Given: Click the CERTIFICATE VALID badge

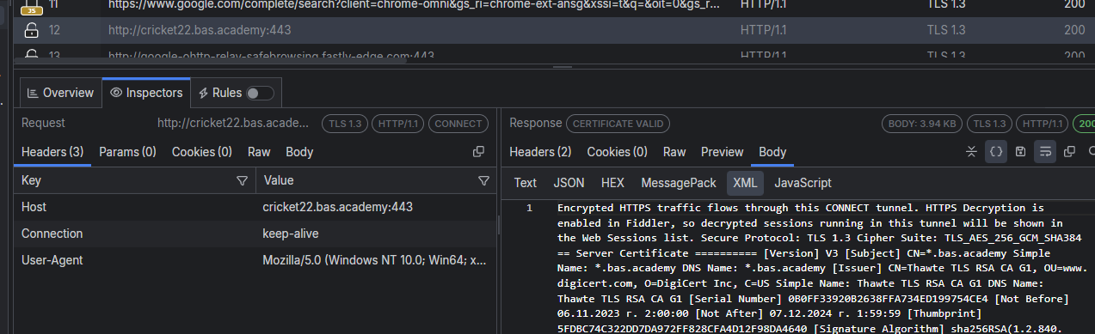Looking at the screenshot, I should 618,124.
